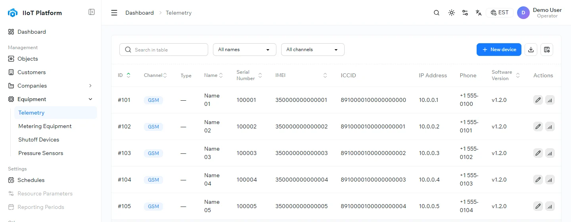Click phone +1 555-0102 cell

pyautogui.click(x=469, y=153)
